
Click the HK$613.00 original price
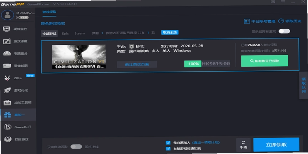[216, 64]
